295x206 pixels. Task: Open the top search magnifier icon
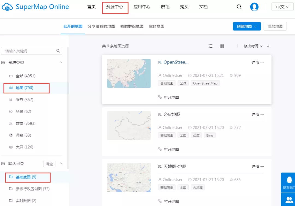pos(239,7)
